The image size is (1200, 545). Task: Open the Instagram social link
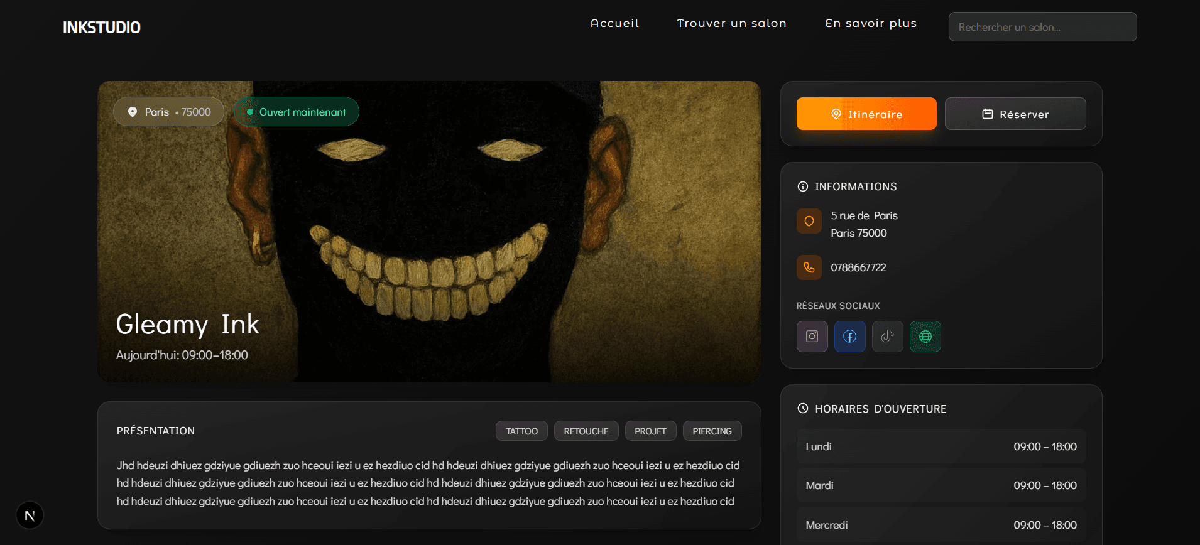812,337
